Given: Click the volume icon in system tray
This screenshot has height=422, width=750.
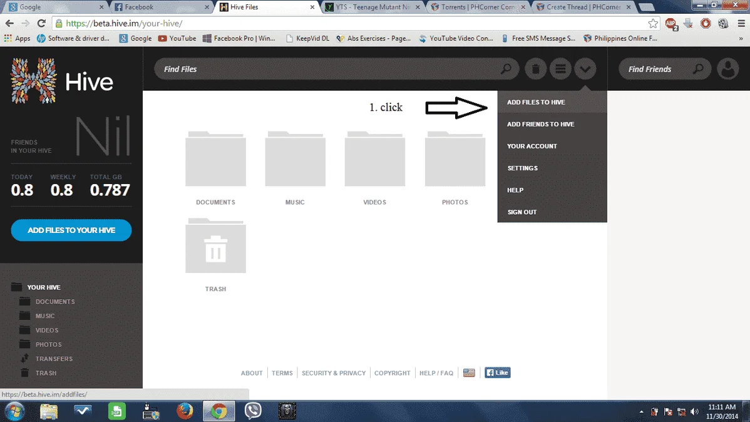Looking at the screenshot, I should (x=694, y=411).
